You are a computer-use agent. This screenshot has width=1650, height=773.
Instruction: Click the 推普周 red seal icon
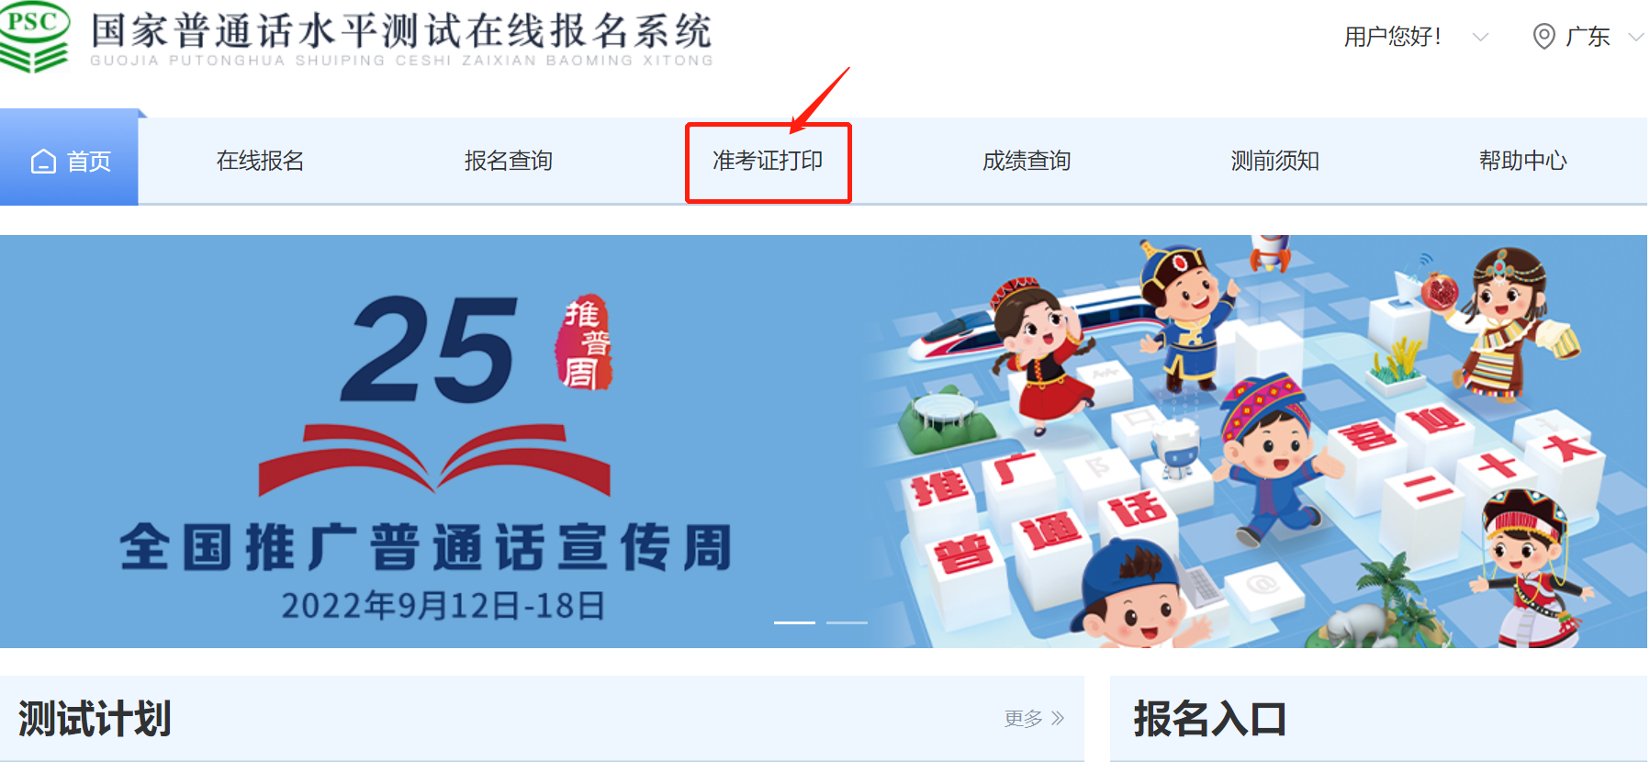(x=584, y=342)
